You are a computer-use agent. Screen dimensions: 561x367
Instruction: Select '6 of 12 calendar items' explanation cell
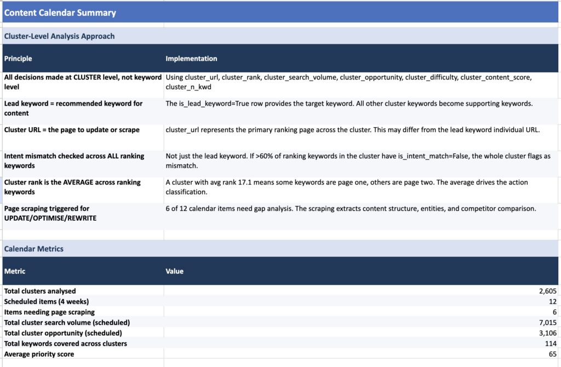point(361,216)
